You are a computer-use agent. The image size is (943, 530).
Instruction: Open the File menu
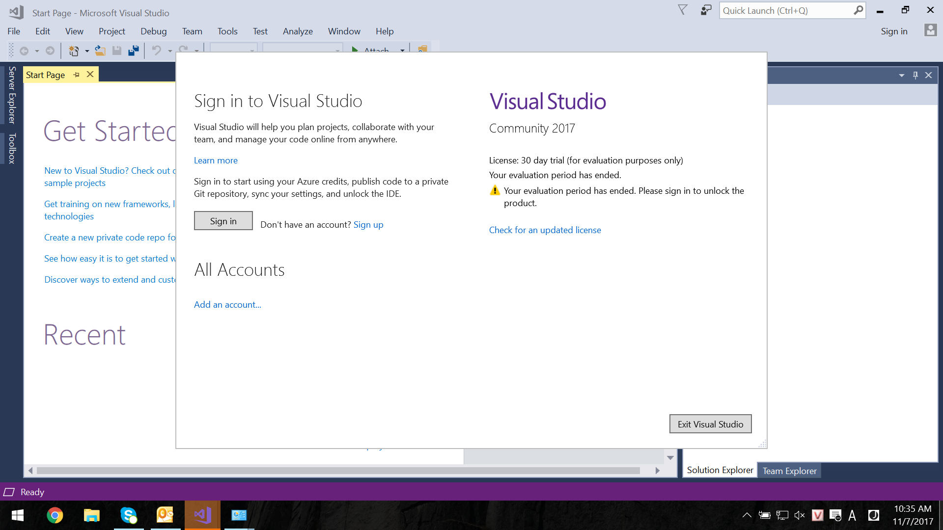pyautogui.click(x=14, y=31)
